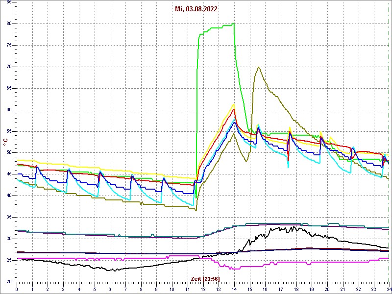
Task: Select hour 6 on the time axis
Action: [x=110, y=290]
